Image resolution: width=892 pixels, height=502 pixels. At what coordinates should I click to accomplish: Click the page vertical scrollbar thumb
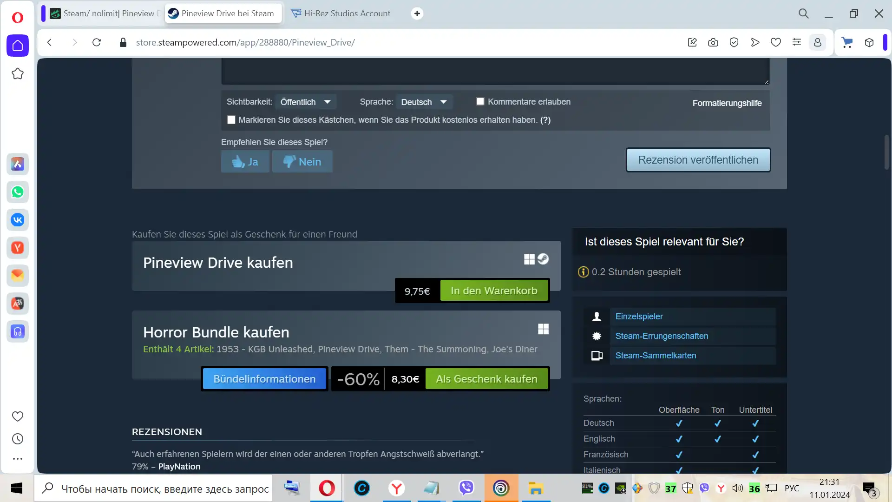[x=887, y=152]
